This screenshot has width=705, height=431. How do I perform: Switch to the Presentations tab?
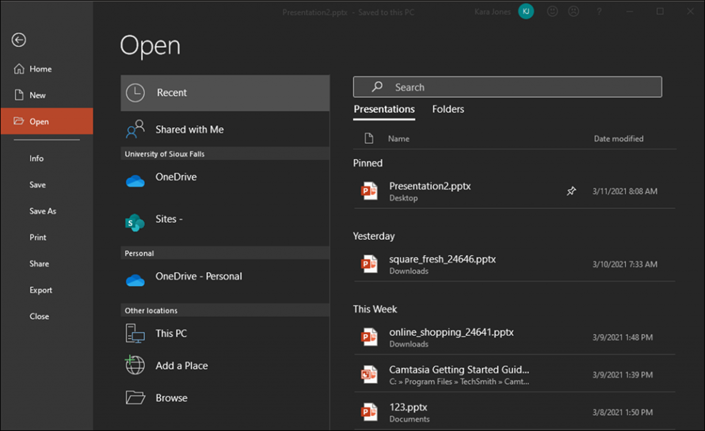tap(384, 109)
